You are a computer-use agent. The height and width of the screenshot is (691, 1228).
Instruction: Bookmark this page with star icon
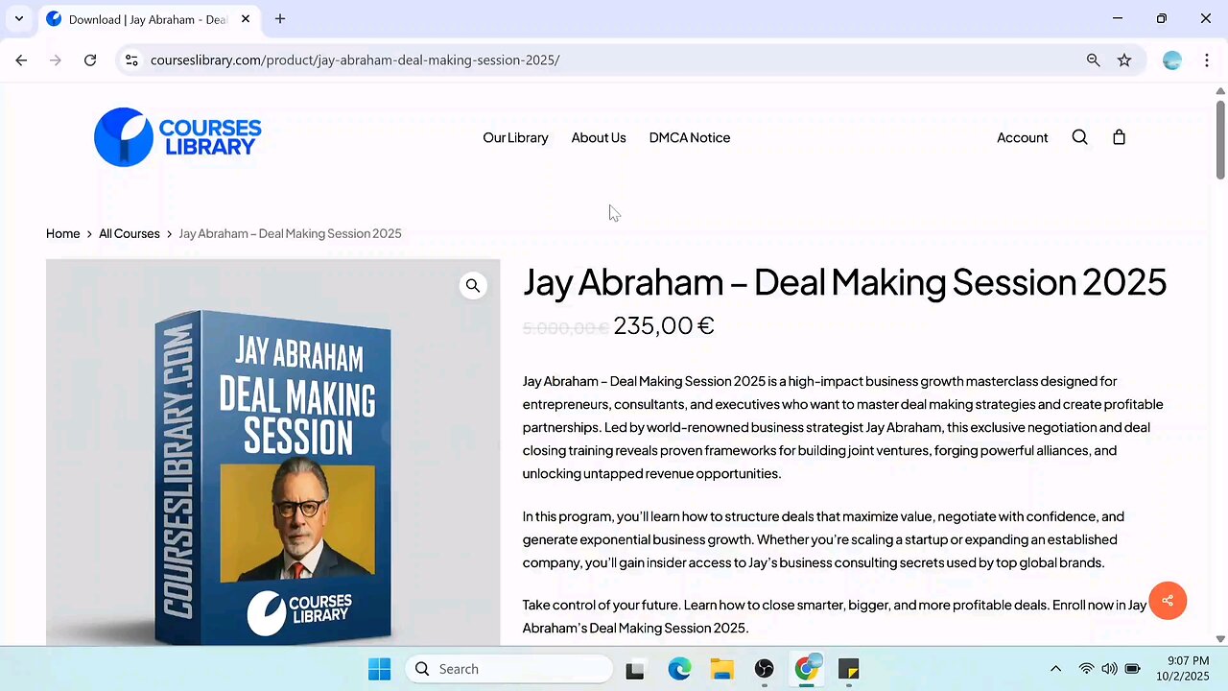click(x=1124, y=60)
